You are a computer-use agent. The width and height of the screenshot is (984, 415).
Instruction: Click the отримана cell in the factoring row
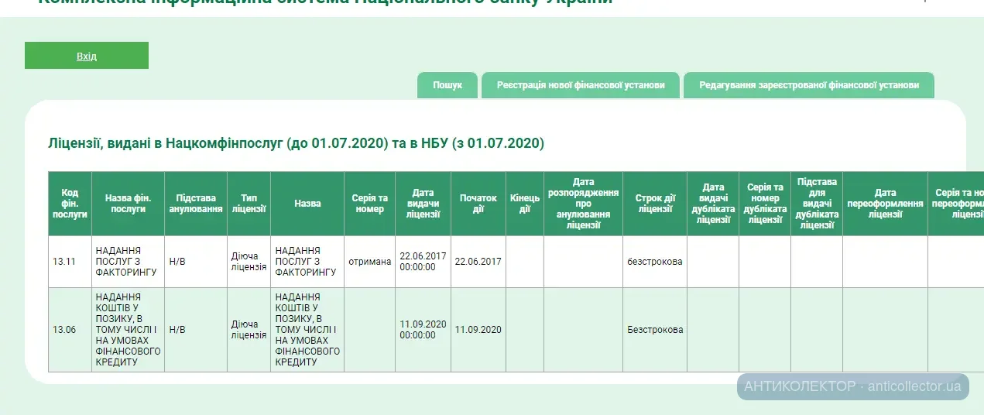point(369,262)
